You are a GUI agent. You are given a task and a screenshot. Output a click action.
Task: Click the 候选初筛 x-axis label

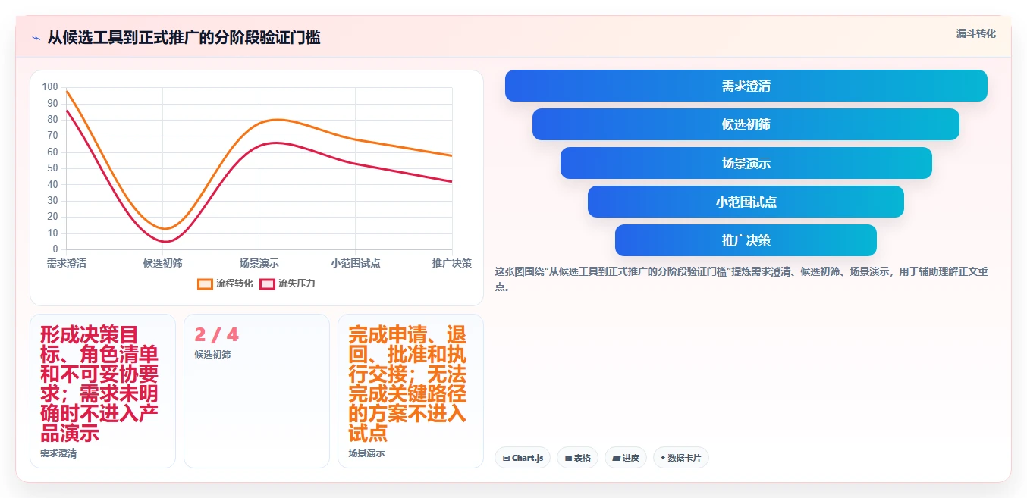[163, 263]
